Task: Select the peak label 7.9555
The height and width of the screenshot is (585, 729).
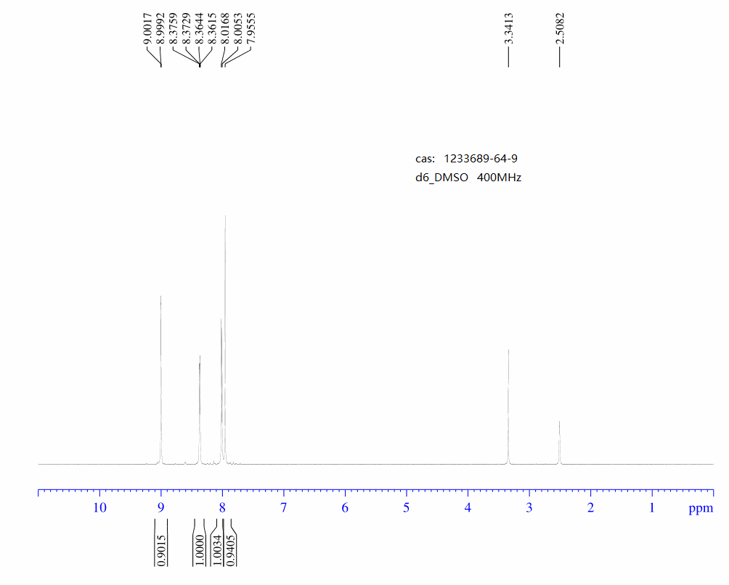Action: coord(251,29)
